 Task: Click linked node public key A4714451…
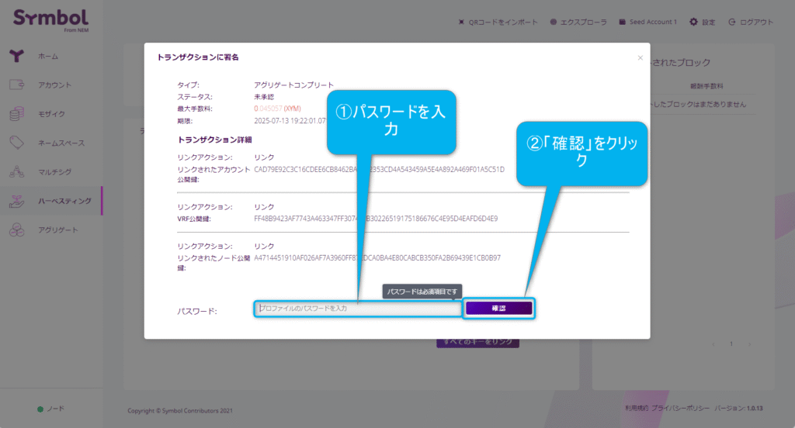[x=377, y=258]
